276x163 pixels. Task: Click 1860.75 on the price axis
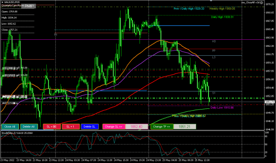pos(269,54)
